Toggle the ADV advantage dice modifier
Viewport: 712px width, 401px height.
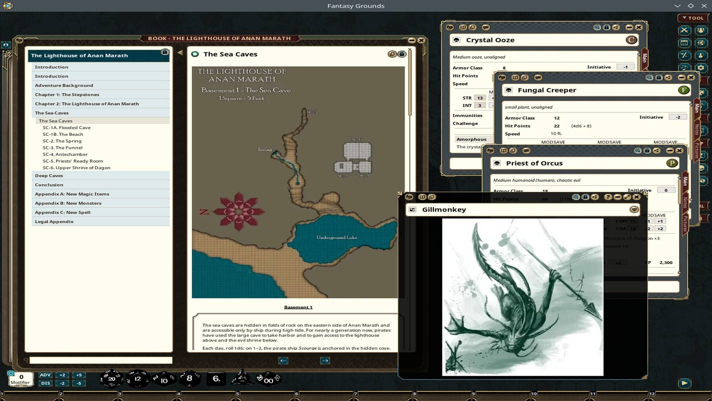[x=45, y=375]
